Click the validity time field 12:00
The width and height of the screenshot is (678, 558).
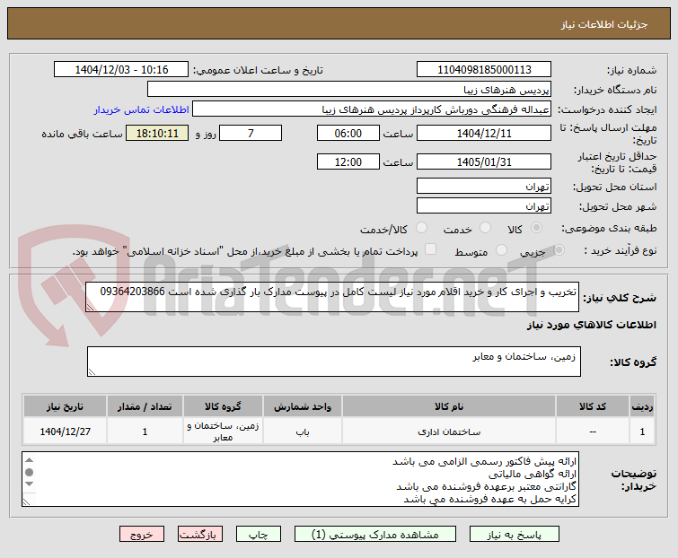(x=348, y=162)
